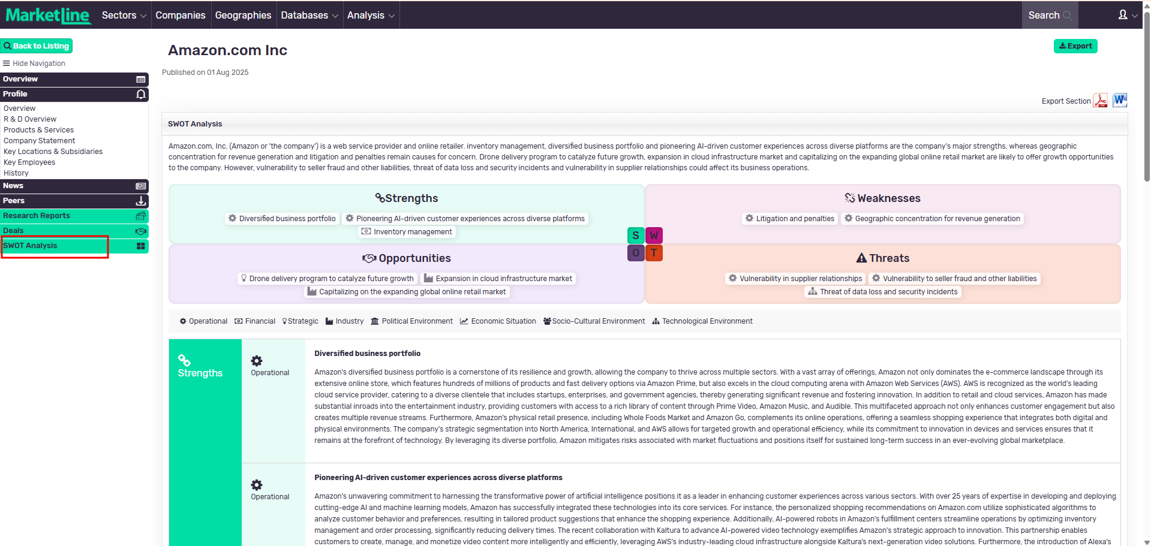
Task: Filter by Operational category
Action: pyautogui.click(x=203, y=321)
